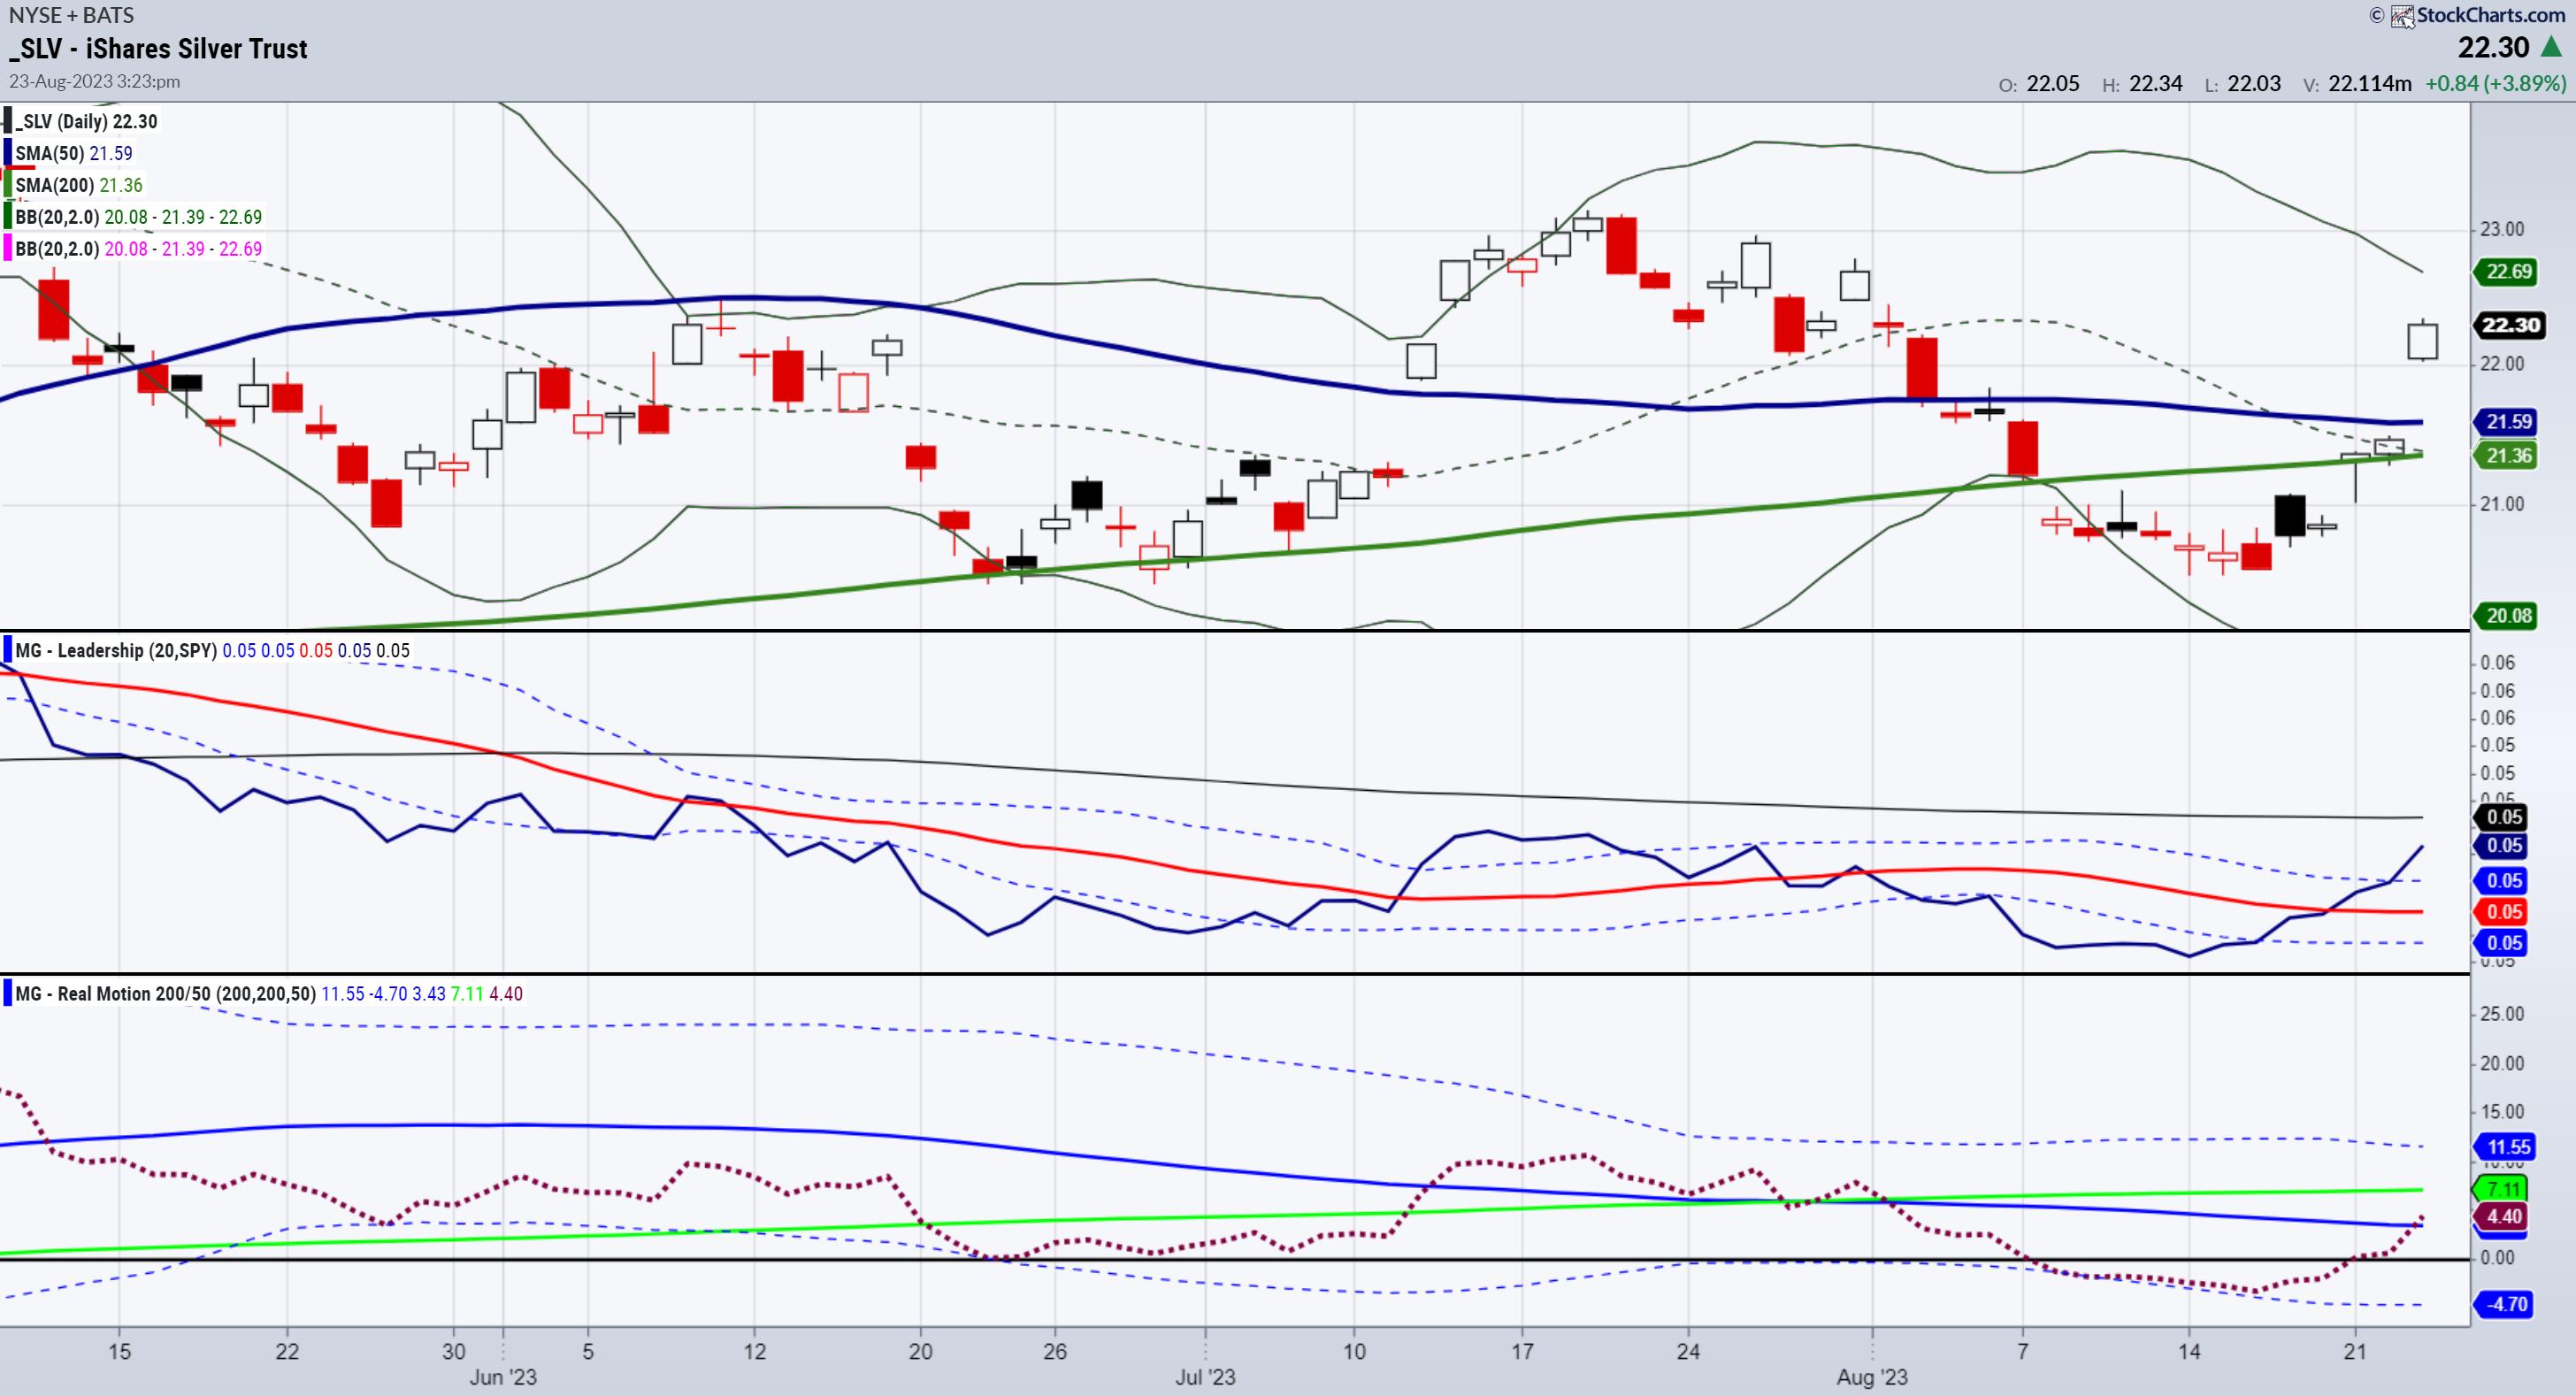
Task: Click the Aug '23 marker on date axis
Action: pos(1872,1377)
